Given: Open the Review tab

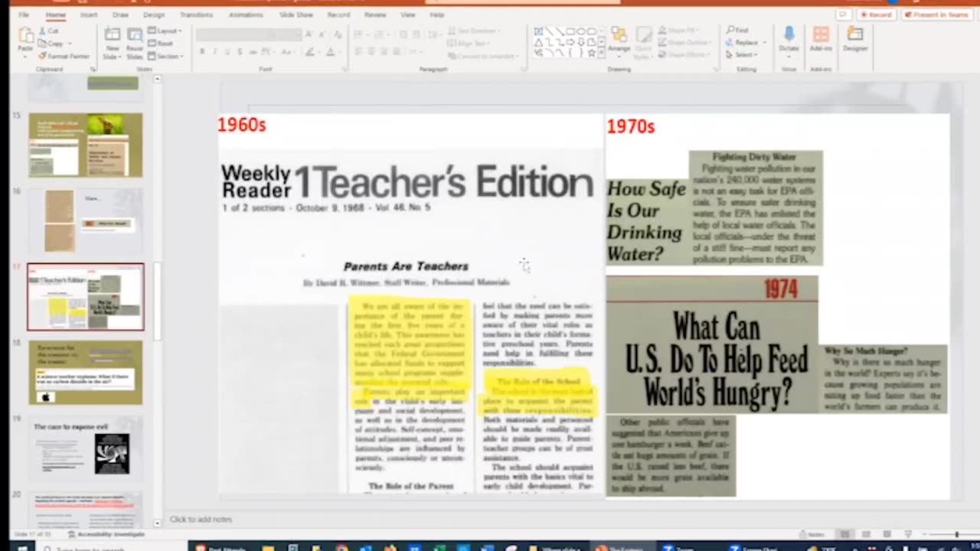Looking at the screenshot, I should point(375,15).
